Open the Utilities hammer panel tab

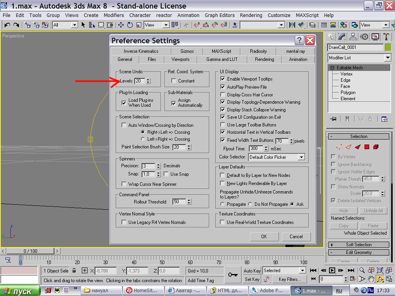coord(386,37)
